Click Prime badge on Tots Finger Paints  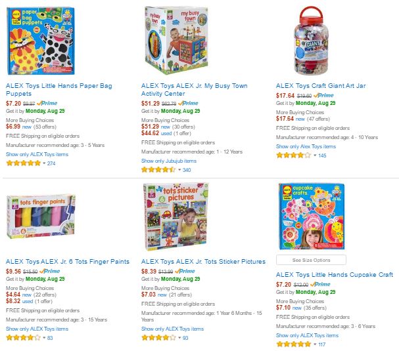50,271
